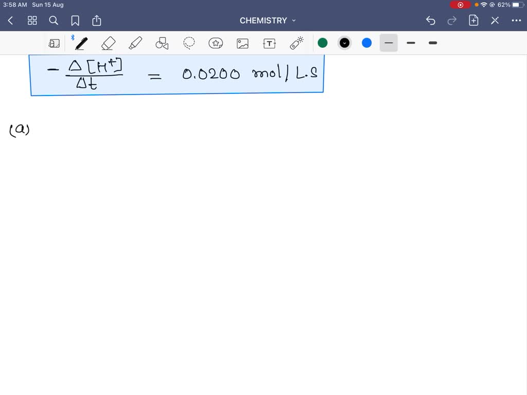This screenshot has width=527, height=395.
Task: Open the shapes tool
Action: pos(162,43)
